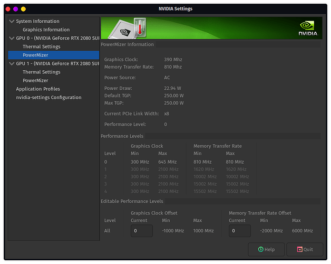Click the graphics offset max 1000 MHz

(203, 231)
